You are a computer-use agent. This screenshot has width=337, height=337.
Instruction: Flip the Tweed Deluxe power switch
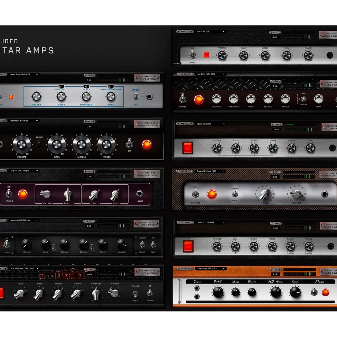click(195, 194)
